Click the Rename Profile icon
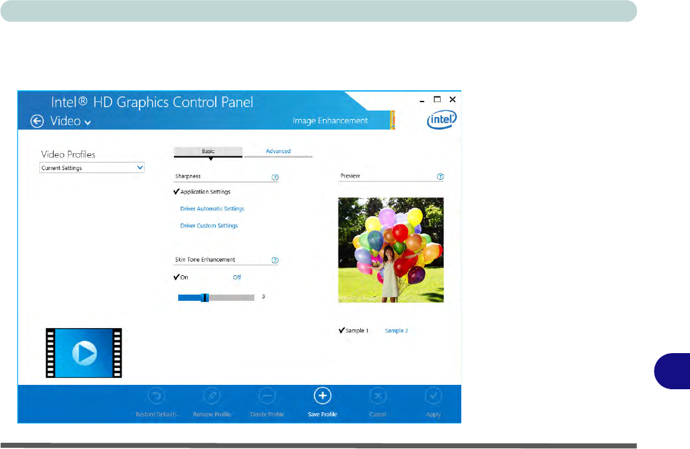 [x=212, y=396]
